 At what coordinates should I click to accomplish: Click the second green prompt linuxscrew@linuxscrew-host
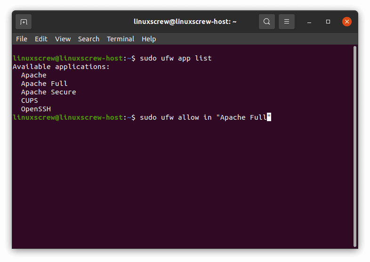[x=68, y=117]
